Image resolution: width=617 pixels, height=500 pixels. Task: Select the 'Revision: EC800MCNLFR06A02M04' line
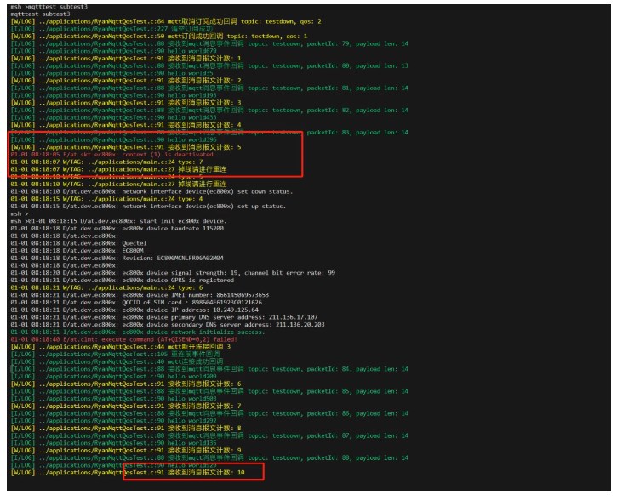click(x=117, y=259)
